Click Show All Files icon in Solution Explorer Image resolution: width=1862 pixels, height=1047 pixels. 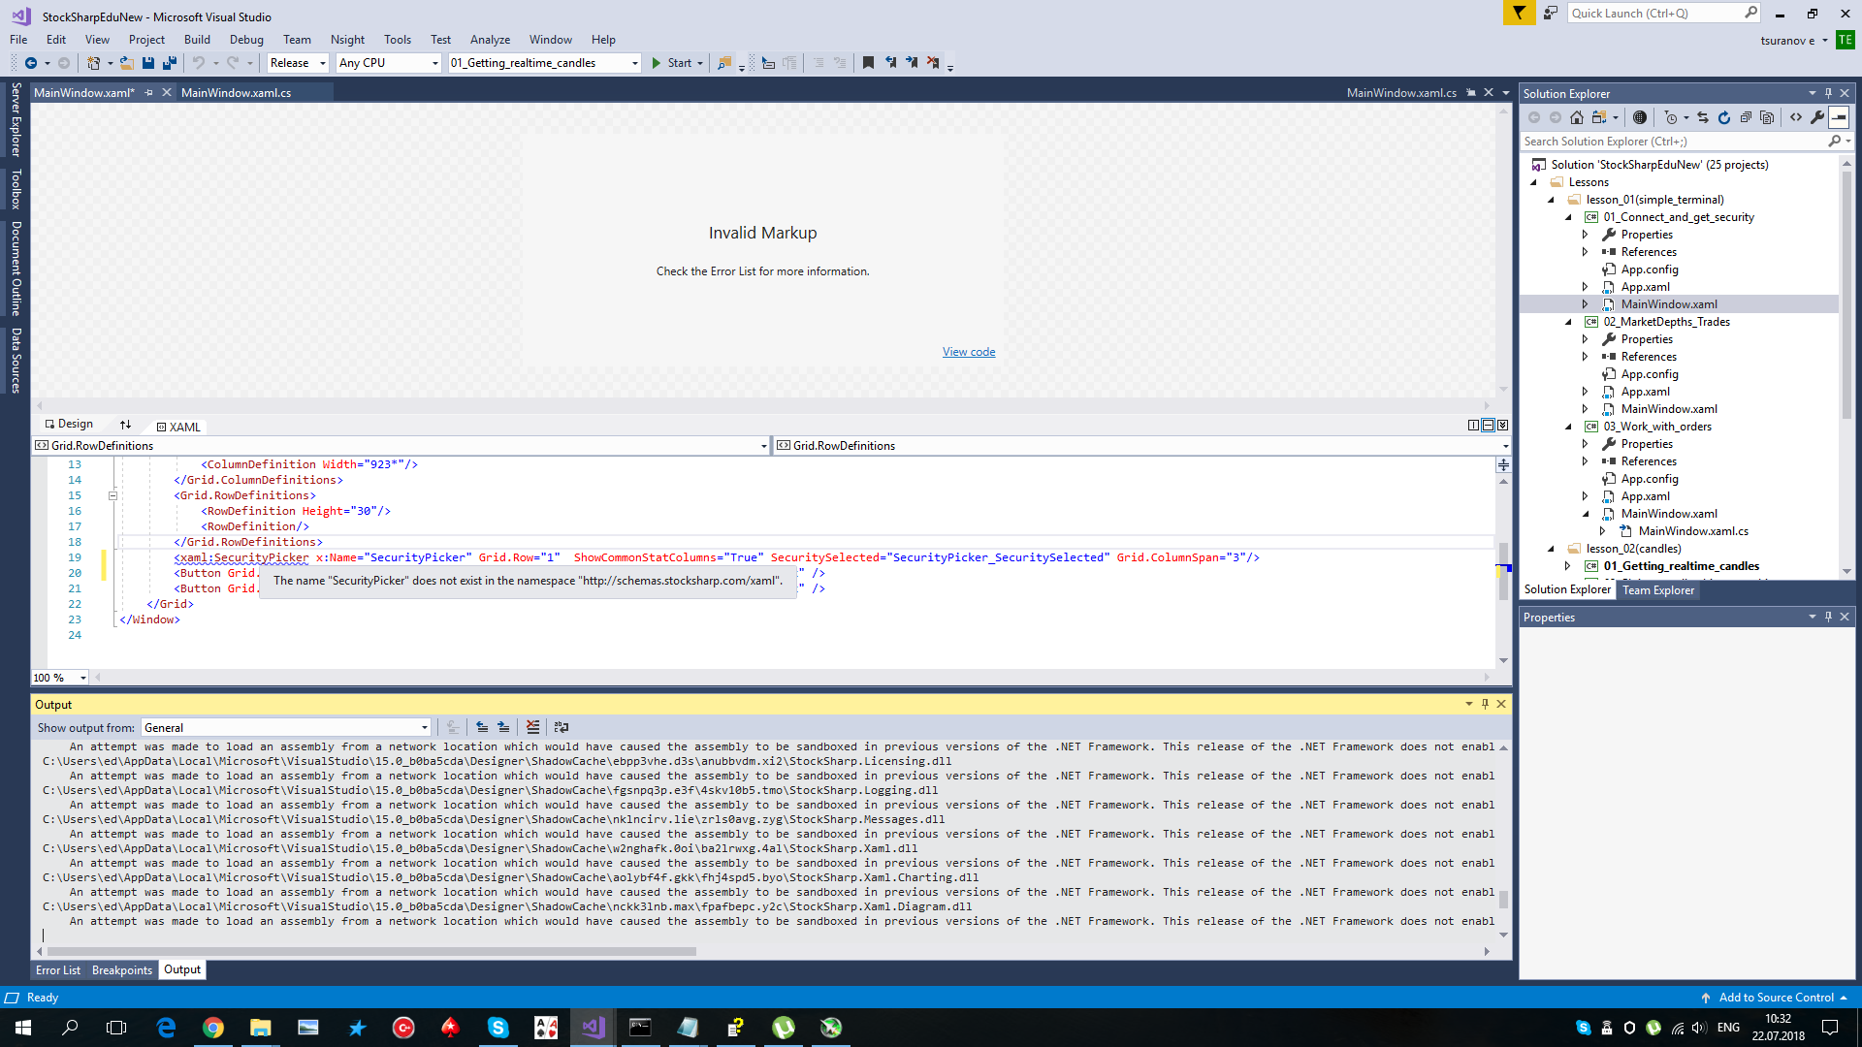click(x=1767, y=117)
